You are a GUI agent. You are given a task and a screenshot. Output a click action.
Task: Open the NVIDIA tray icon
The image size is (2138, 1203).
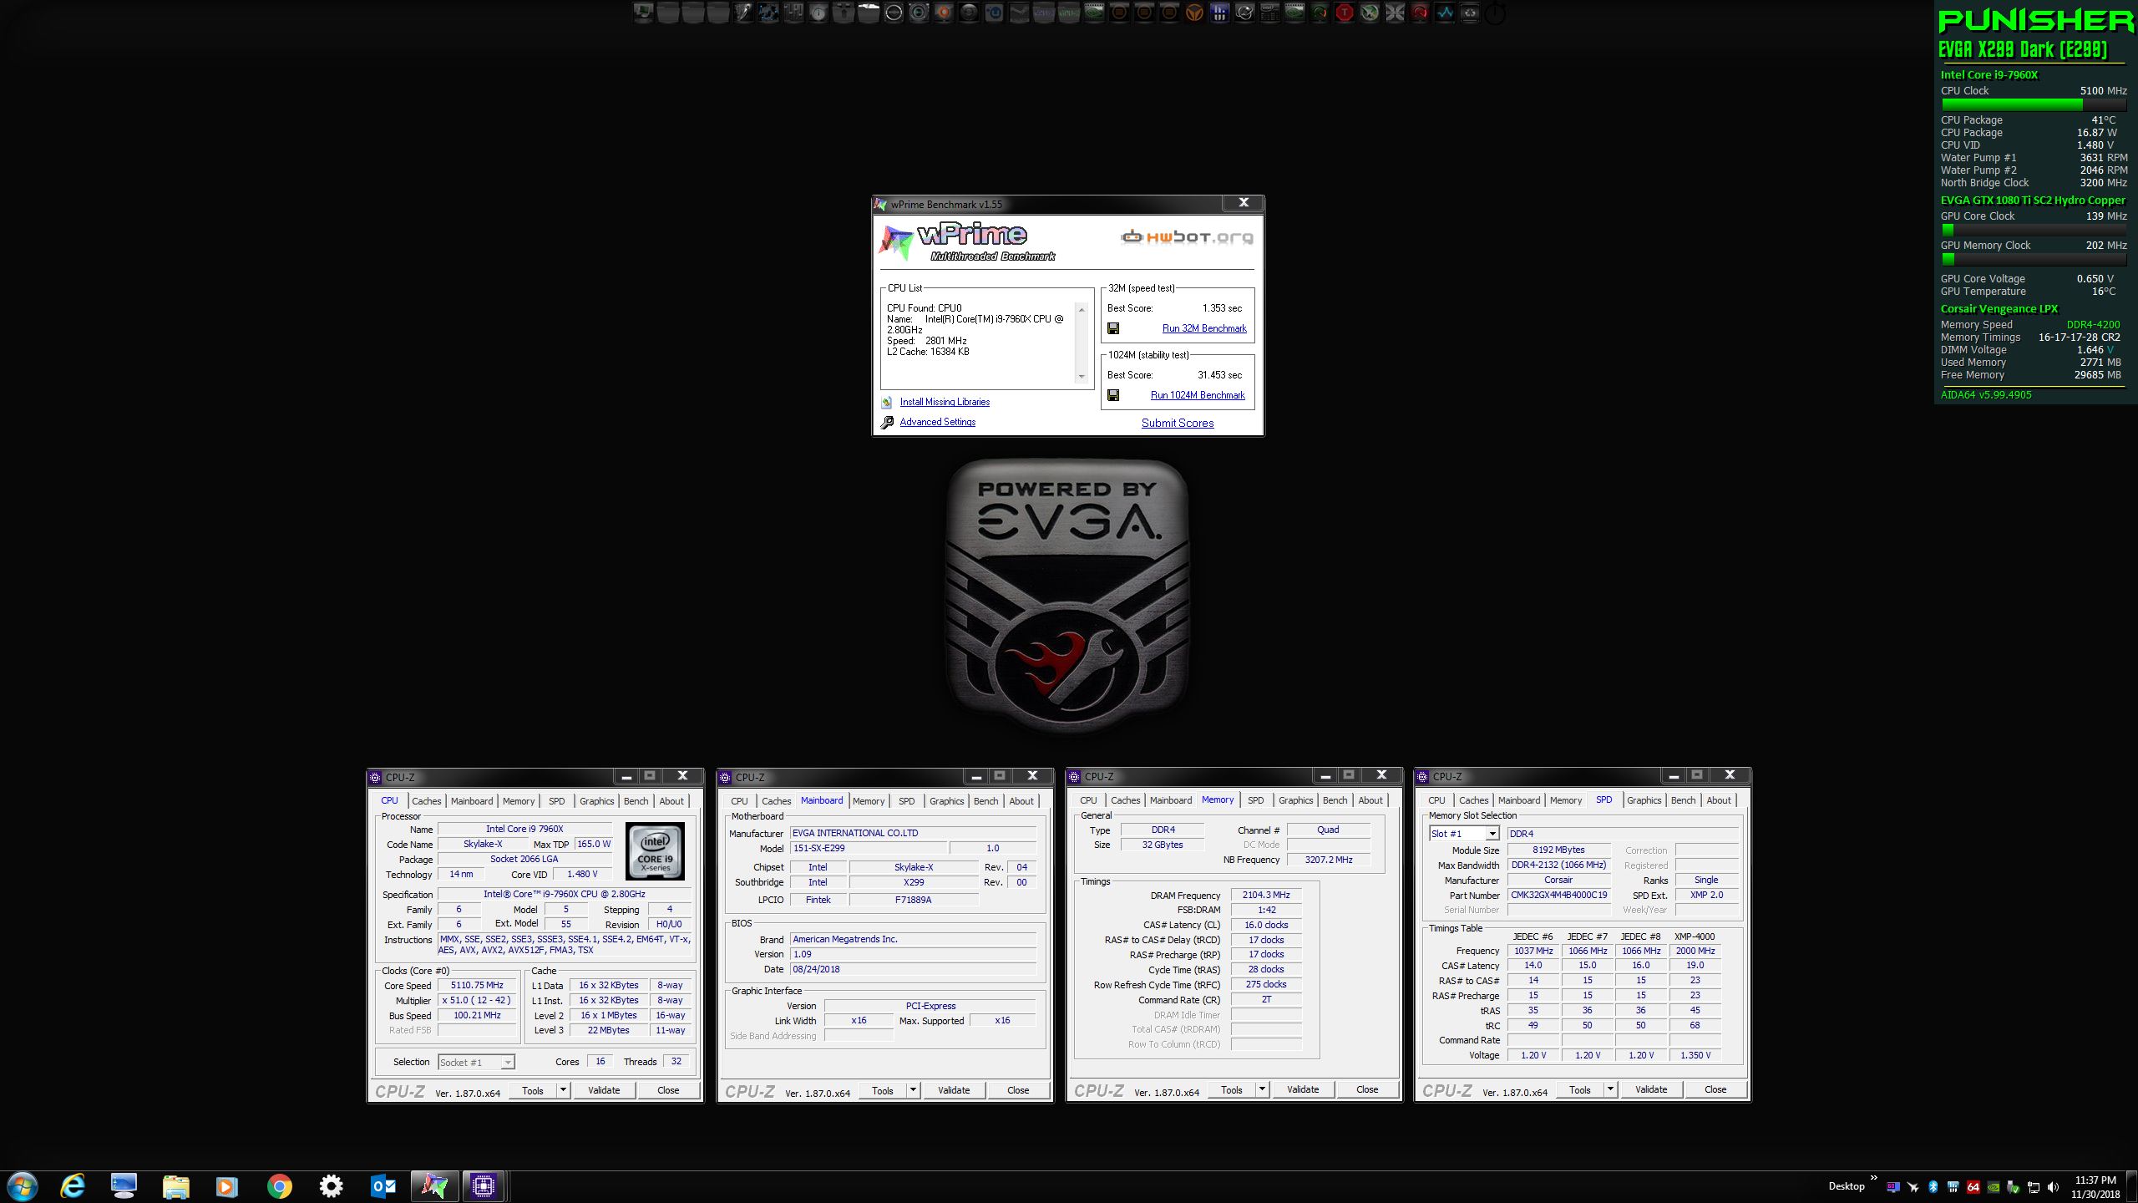coord(1994,1187)
